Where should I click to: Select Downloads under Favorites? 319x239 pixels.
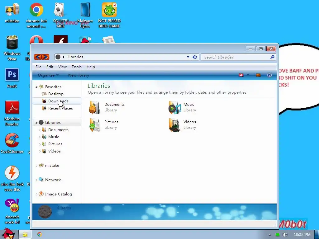coord(57,101)
